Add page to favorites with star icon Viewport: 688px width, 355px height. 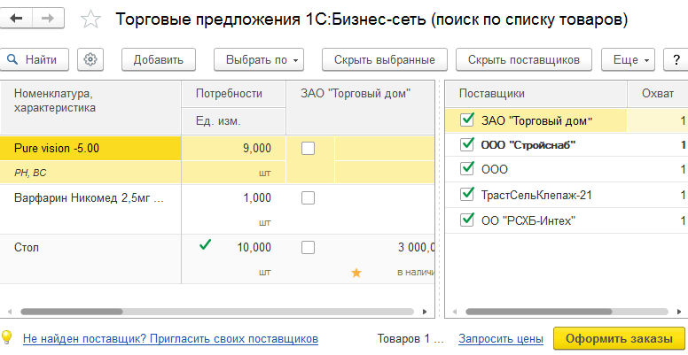pos(90,19)
